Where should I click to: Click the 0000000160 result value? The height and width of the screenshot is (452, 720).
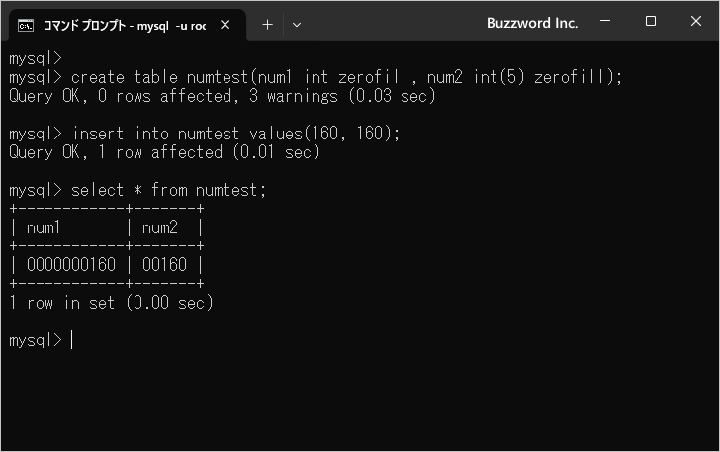coord(71,265)
